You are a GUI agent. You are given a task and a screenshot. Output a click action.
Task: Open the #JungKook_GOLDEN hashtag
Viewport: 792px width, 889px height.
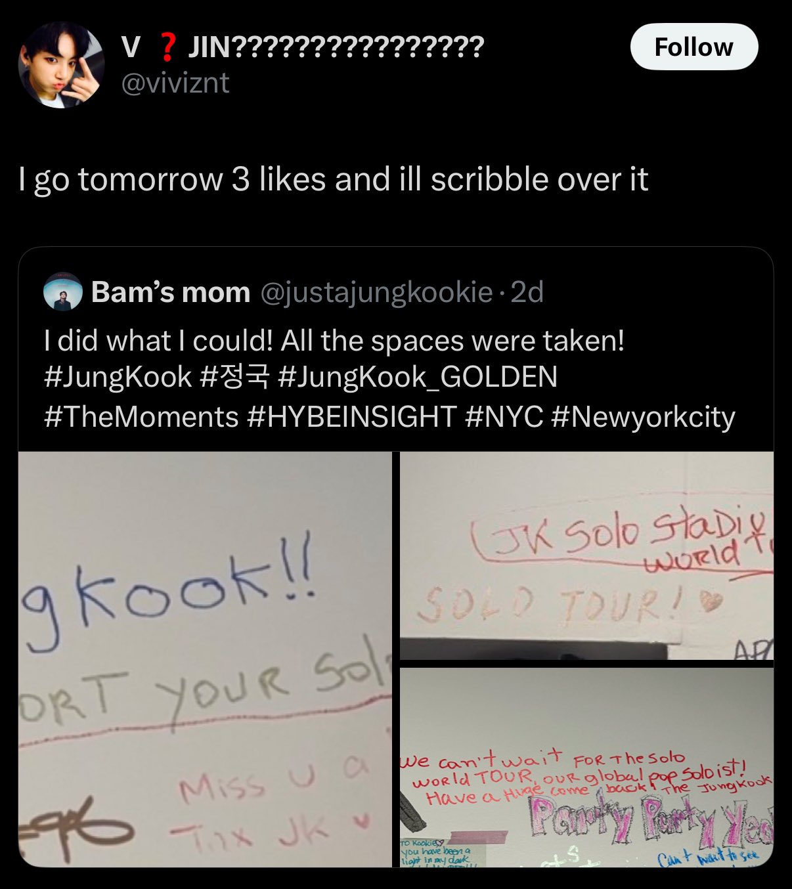[x=418, y=377]
